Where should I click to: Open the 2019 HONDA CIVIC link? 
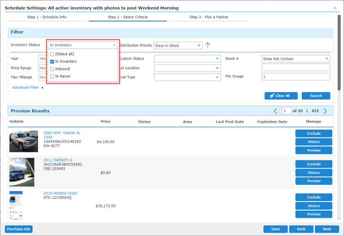[x=61, y=193]
